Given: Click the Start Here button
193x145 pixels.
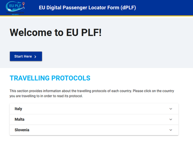Looking at the screenshot, I should tap(26, 56).
